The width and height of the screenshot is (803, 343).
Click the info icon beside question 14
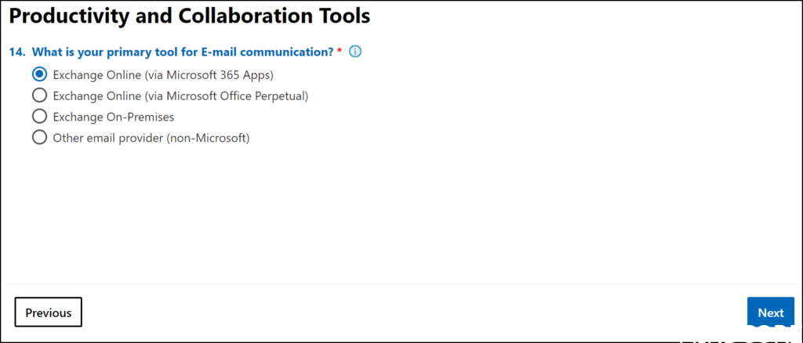click(355, 52)
